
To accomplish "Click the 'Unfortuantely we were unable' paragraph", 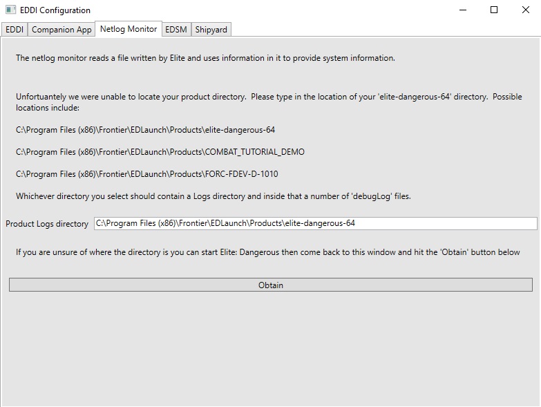I will 269,102.
